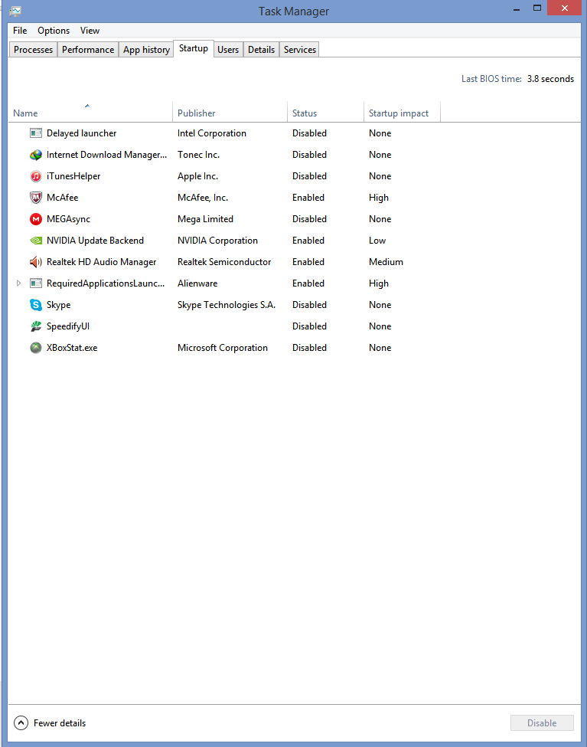Select the Startup tab
The width and height of the screenshot is (587, 747).
pos(194,48)
